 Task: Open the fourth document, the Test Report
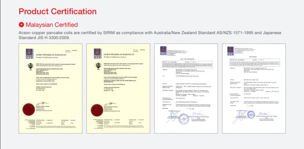(254, 88)
